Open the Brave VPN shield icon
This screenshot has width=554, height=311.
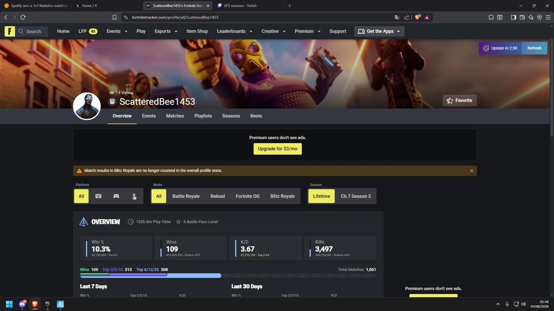pos(539,17)
